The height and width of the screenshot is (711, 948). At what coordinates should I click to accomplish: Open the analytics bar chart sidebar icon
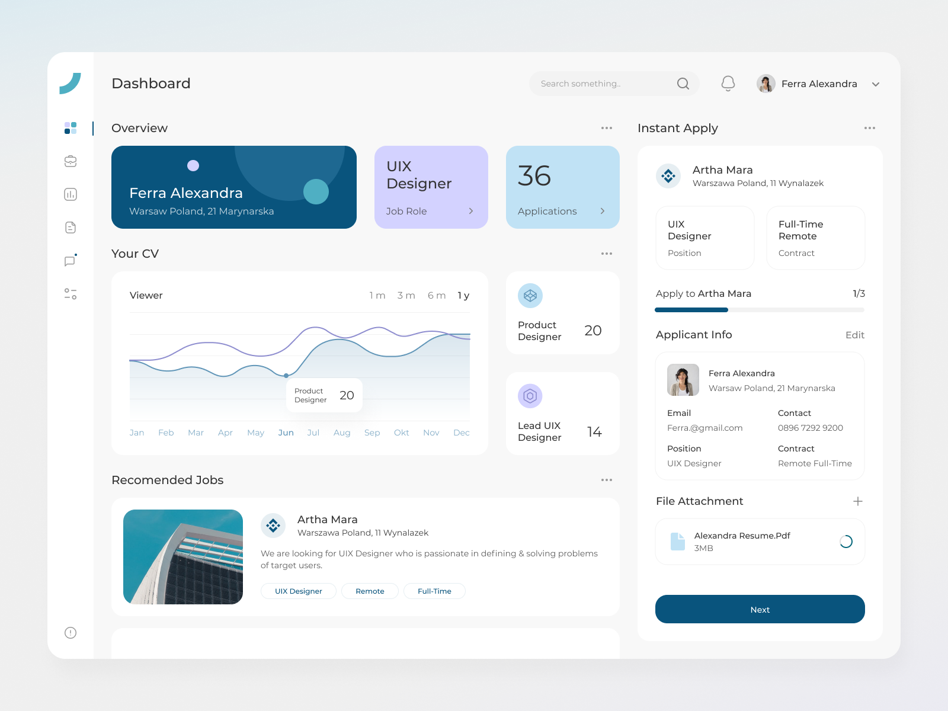pos(71,194)
